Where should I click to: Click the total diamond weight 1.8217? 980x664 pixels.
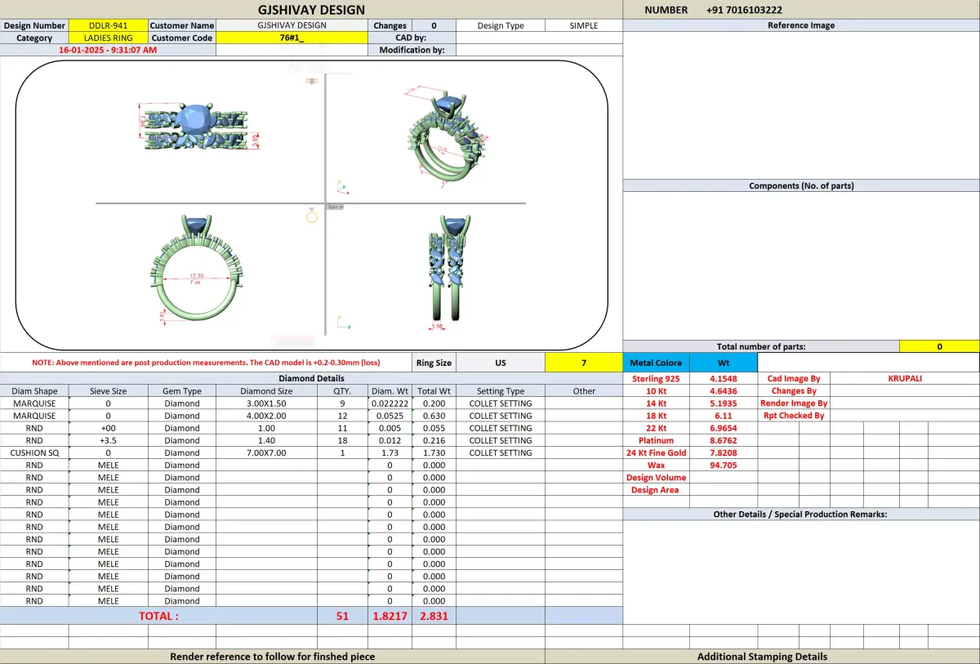click(x=390, y=616)
